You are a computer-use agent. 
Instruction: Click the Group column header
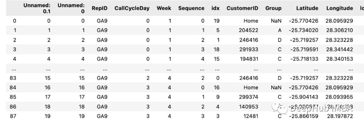[x=273, y=8]
